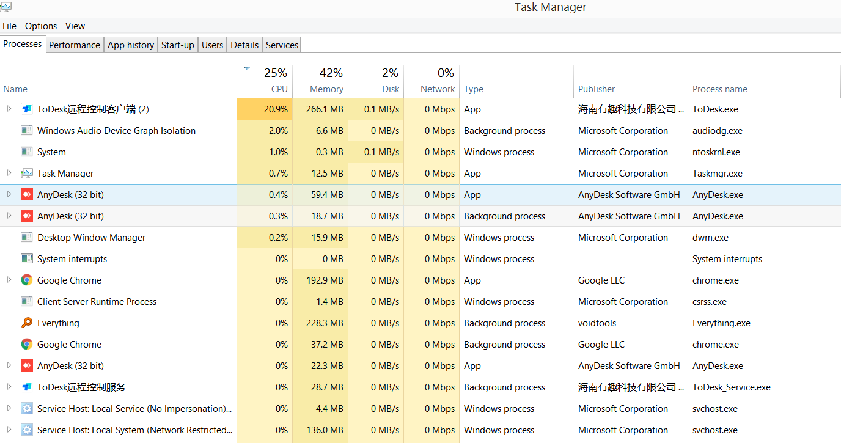Expand the AnyDesk group using 59.4 MB
This screenshot has height=443, width=841.
click(9, 194)
